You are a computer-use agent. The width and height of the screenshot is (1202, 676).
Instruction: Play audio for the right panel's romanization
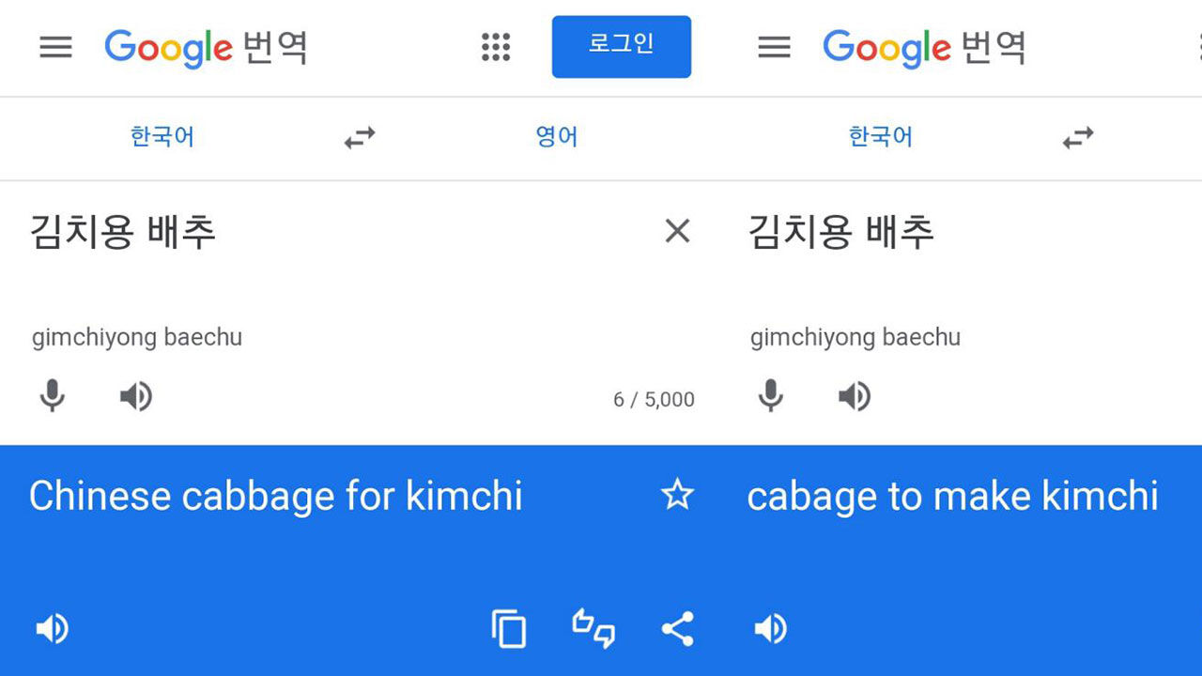854,395
